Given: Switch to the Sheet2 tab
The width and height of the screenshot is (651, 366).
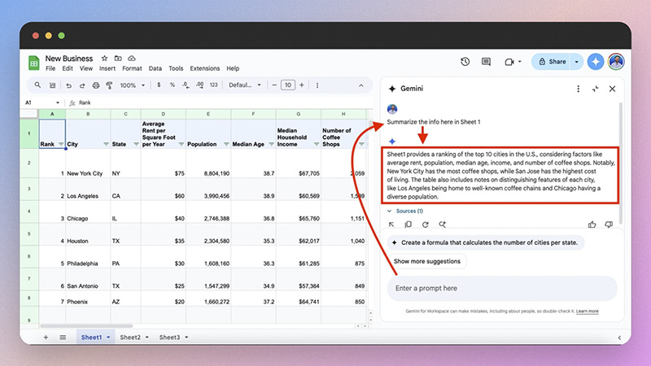Looking at the screenshot, I should tap(130, 338).
